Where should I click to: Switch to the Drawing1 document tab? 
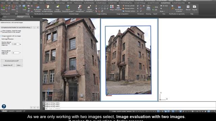(x=23, y=17)
